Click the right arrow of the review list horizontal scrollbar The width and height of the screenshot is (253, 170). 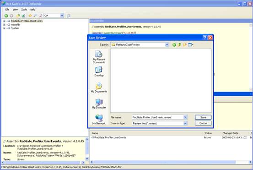click(x=250, y=162)
